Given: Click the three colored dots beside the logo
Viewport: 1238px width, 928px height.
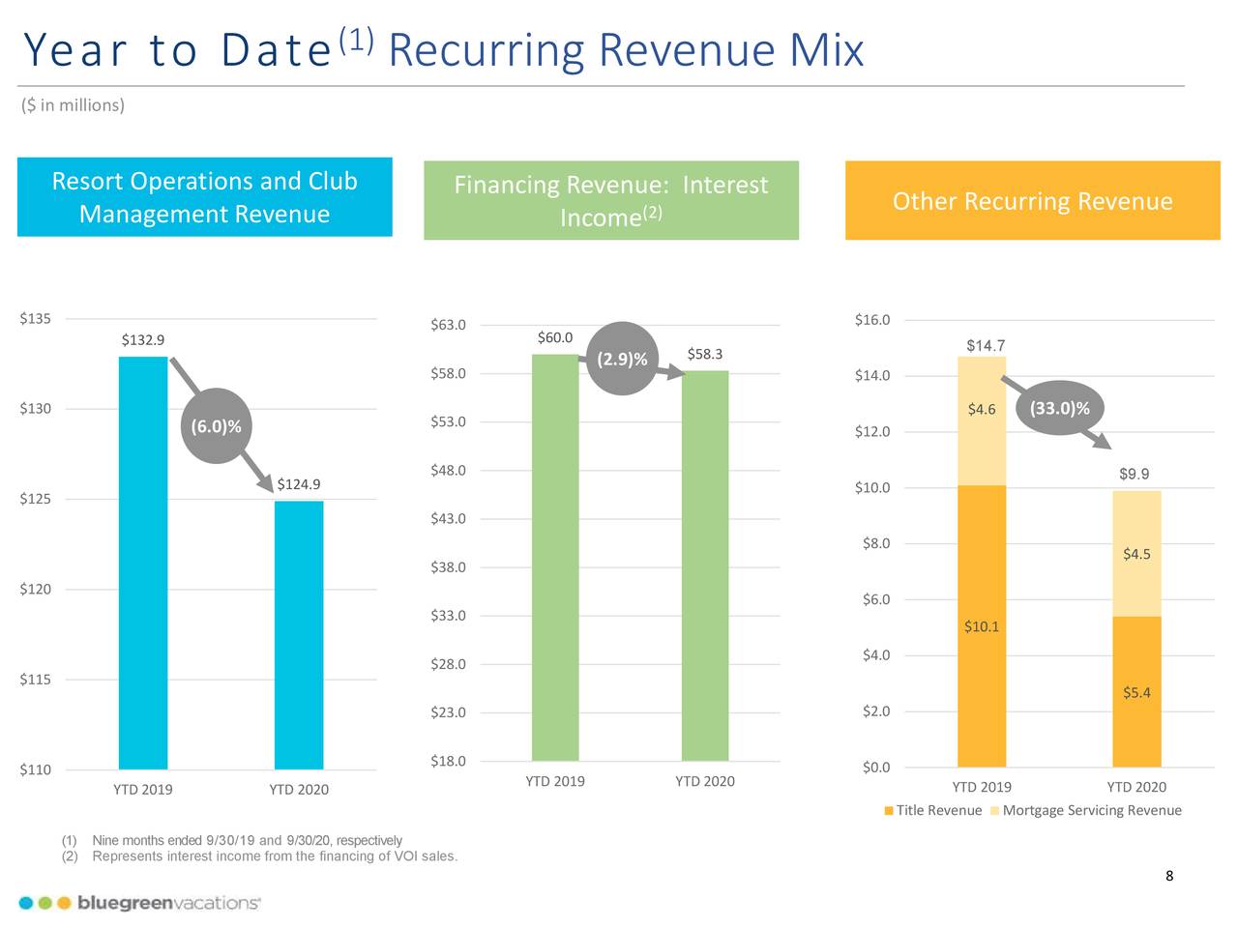Looking at the screenshot, I should (44, 901).
